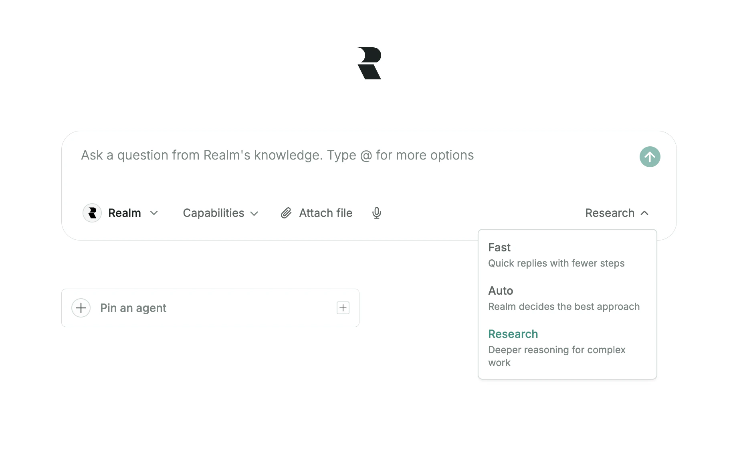Click the circled plus icon beside Pin an agent
731x457 pixels.
(81, 308)
